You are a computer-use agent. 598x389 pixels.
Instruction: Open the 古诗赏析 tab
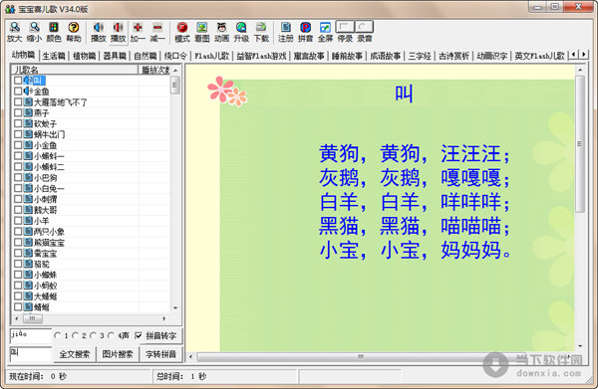point(453,56)
